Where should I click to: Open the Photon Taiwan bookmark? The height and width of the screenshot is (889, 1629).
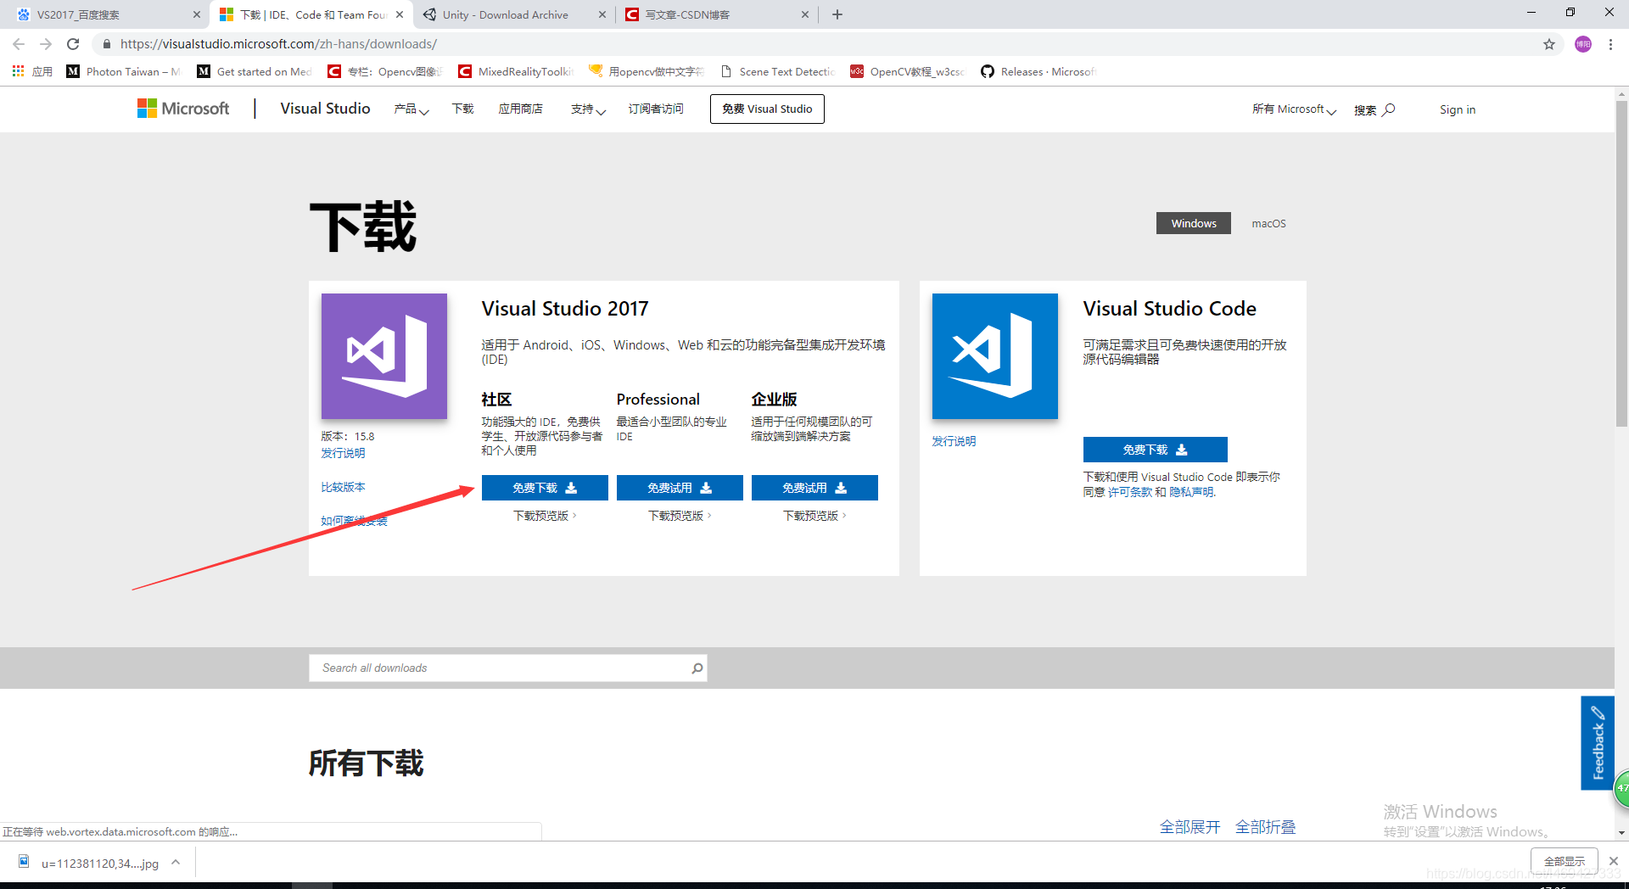pyautogui.click(x=124, y=71)
